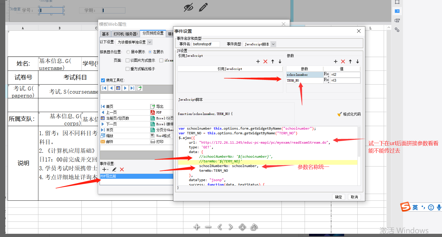
Task: Select the schoolnumber parameter row
Action: coord(305,75)
